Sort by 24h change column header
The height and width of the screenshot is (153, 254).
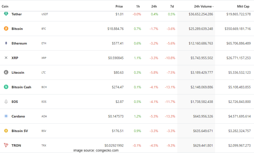coord(154,6)
